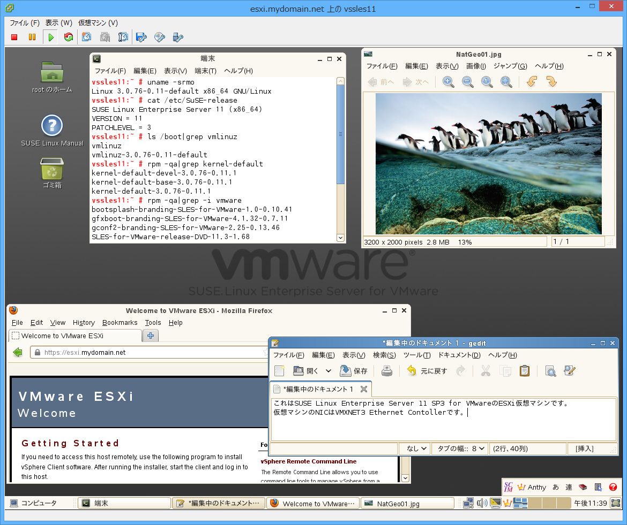Switch to the 端末 window from the taskbar
The width and height of the screenshot is (627, 525).
pyautogui.click(x=124, y=503)
